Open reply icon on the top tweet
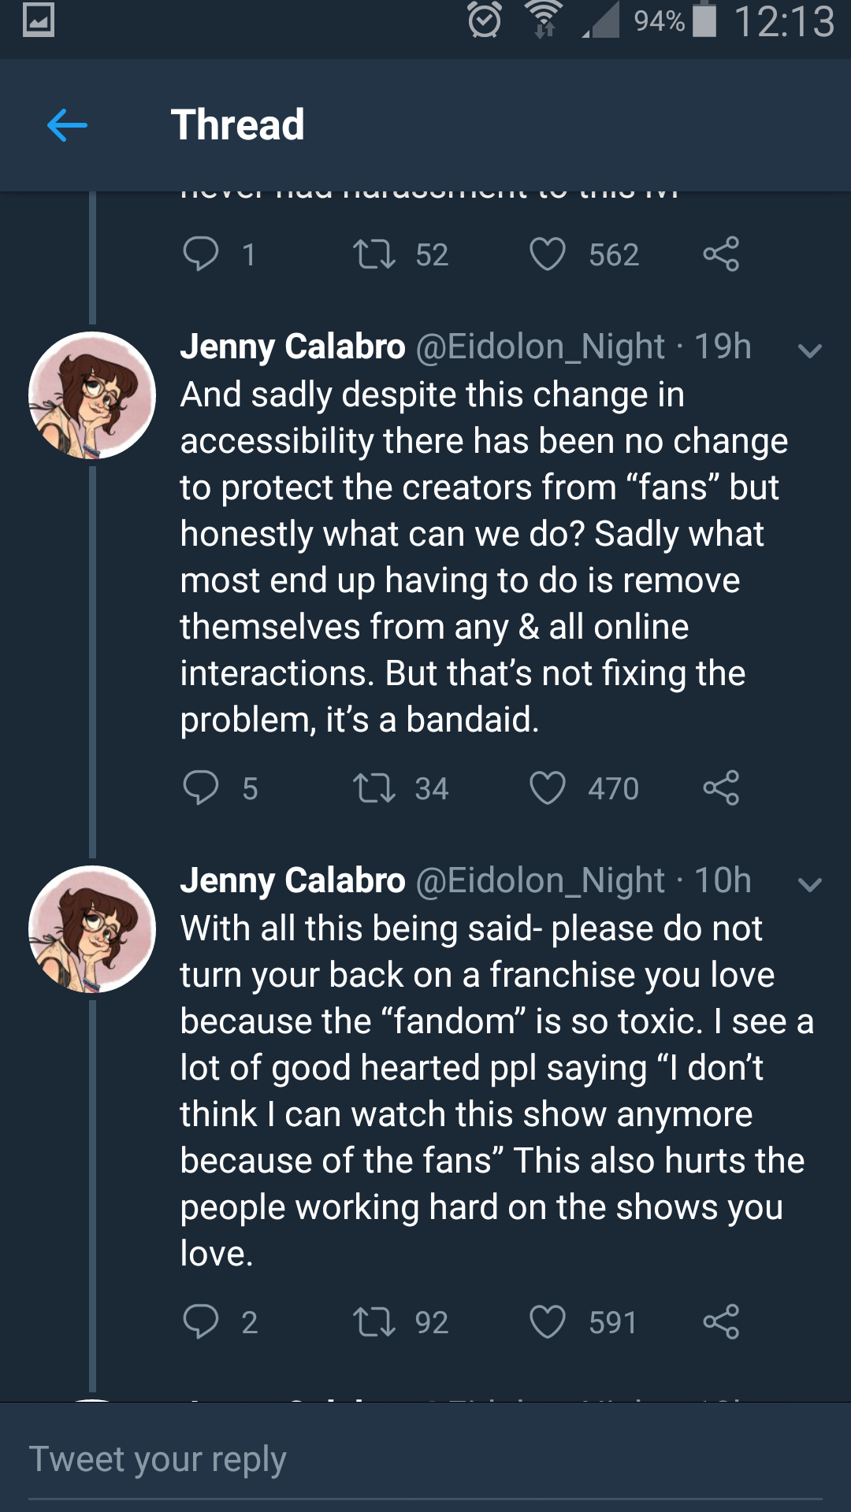Screen dimensions: 851x1512 pyautogui.click(x=201, y=254)
